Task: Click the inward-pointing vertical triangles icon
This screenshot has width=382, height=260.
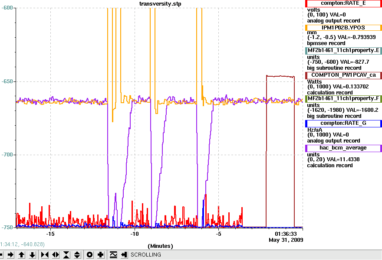Action: pyautogui.click(x=66, y=255)
